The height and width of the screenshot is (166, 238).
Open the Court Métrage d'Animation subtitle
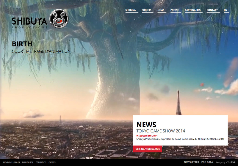coord(41,51)
